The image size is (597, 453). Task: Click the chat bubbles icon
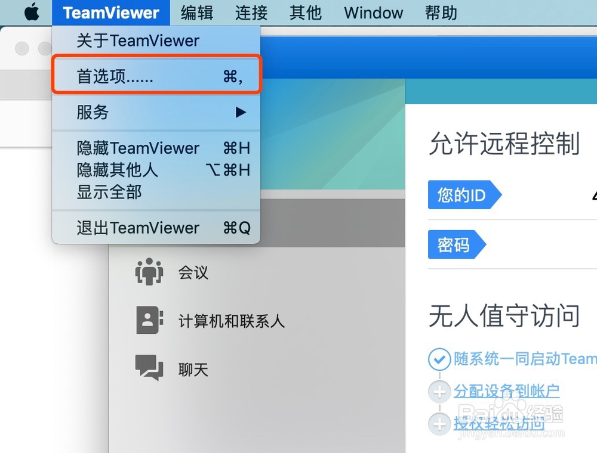pyautogui.click(x=149, y=368)
